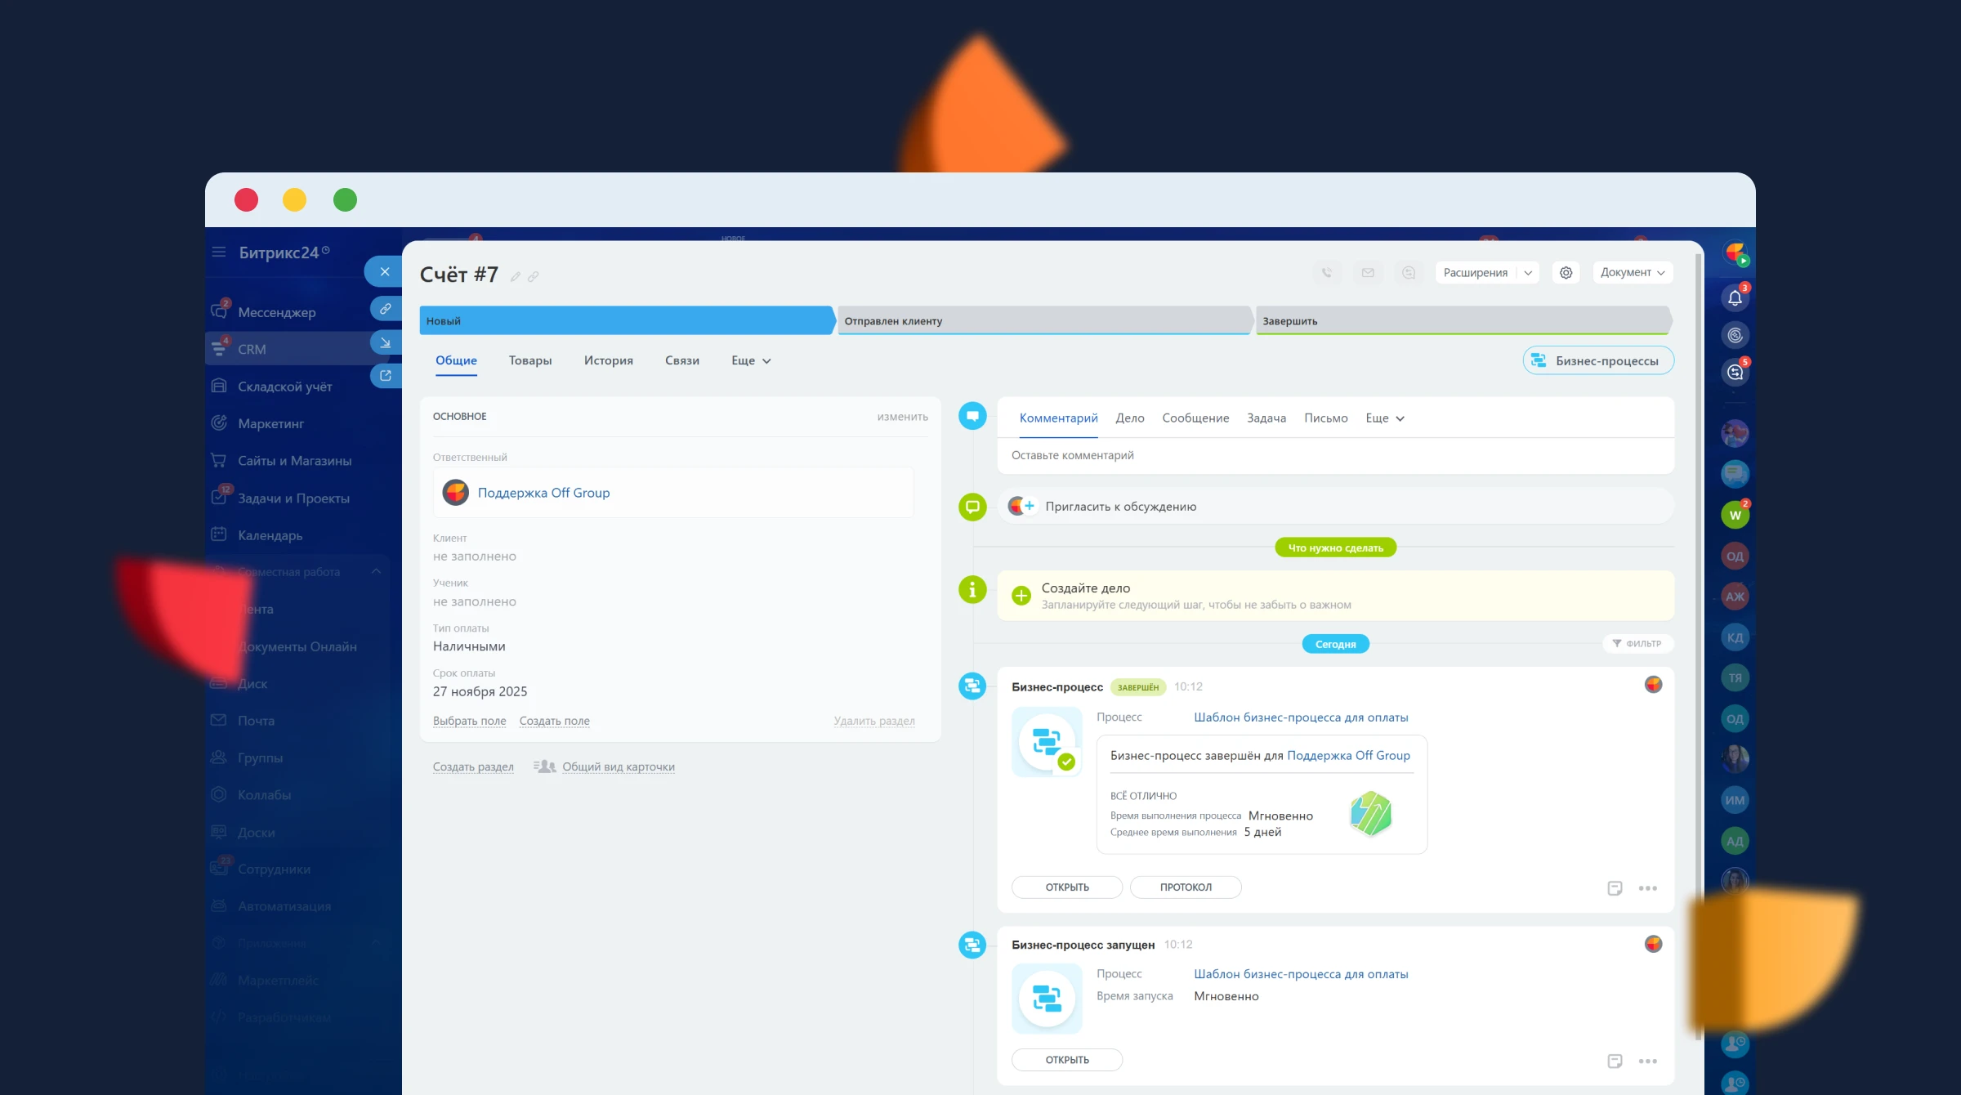1961x1095 pixels.
Task: Click the settings gear icon next to Расширения
Action: 1566,273
